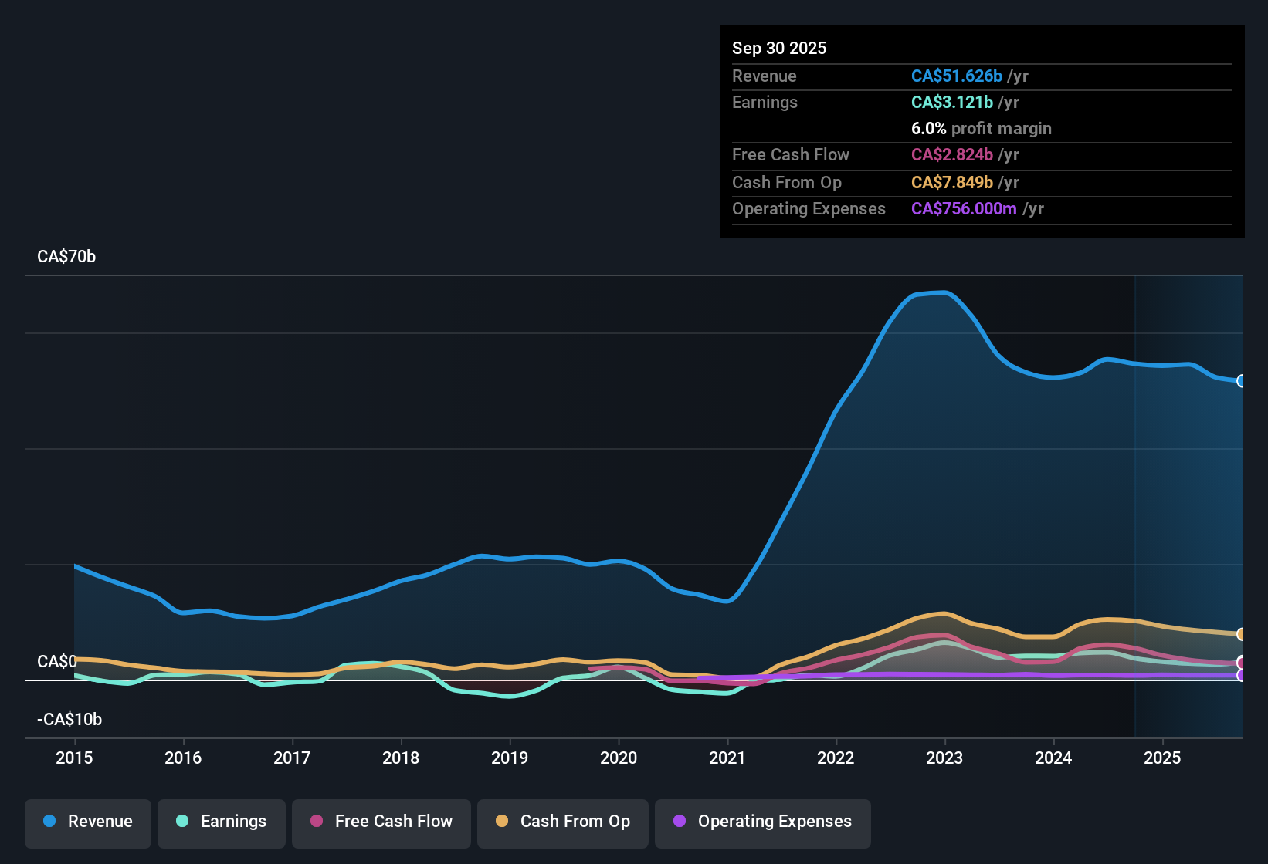Toggle the Revenue legend series

click(88, 822)
